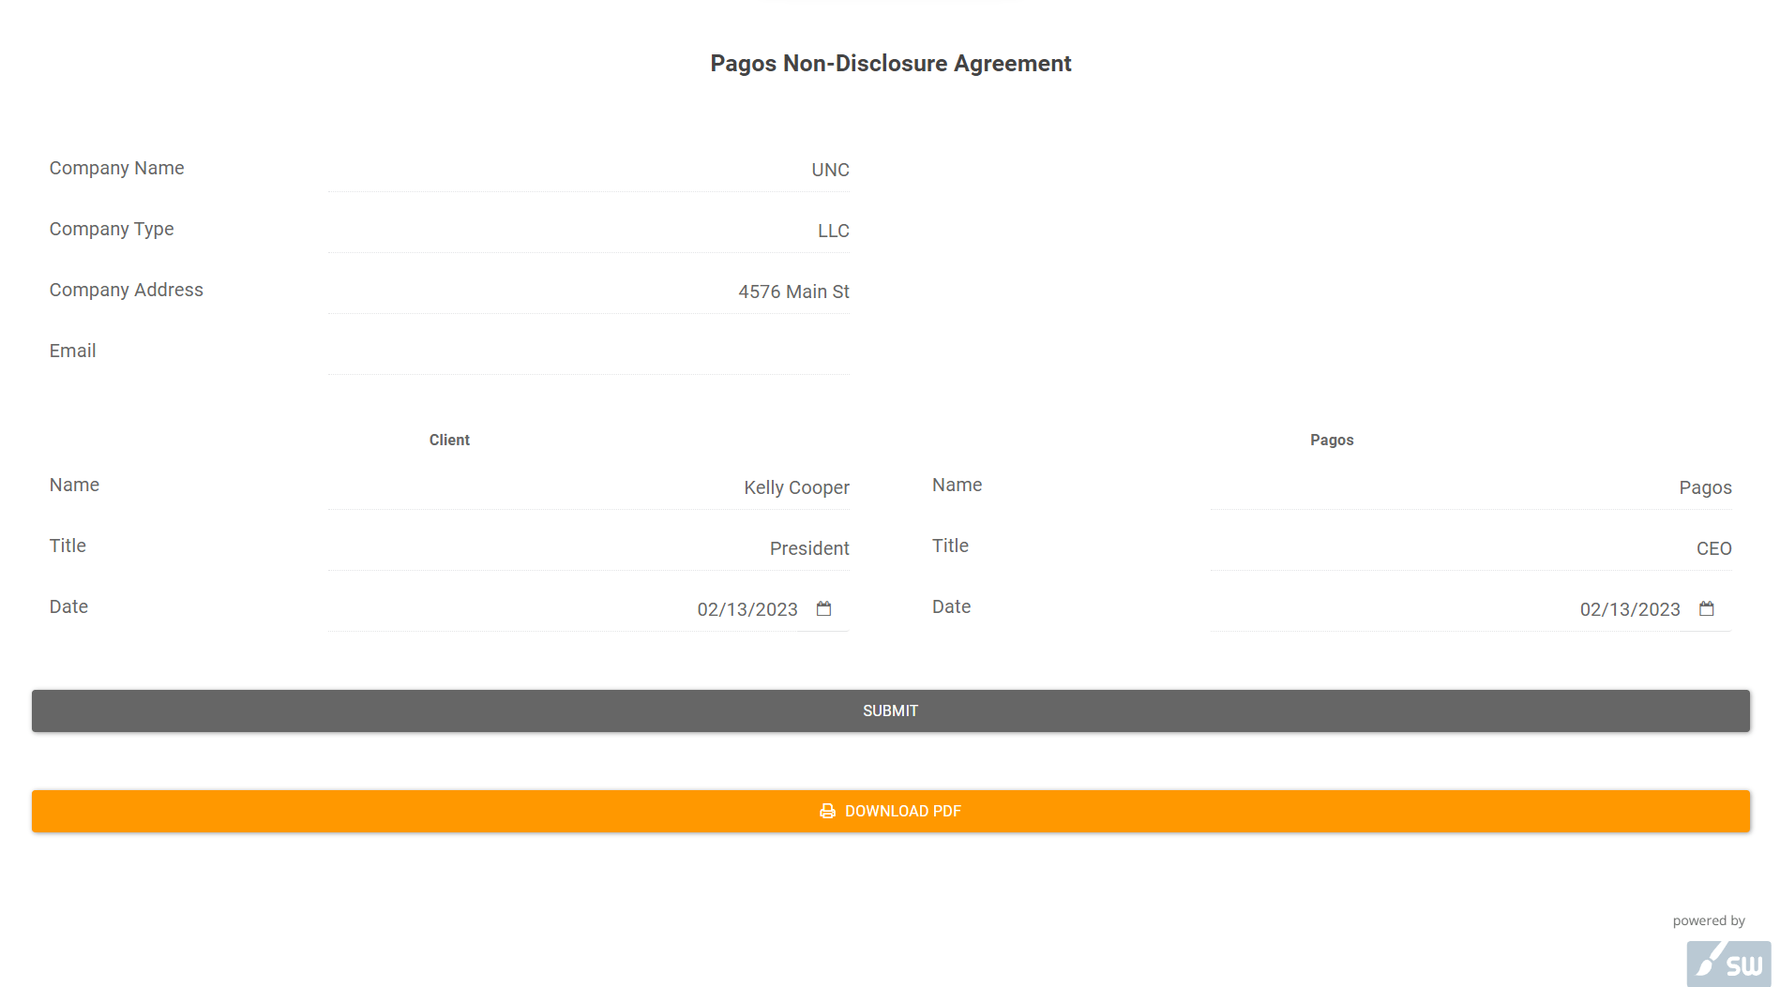
Task: Download the agreement as PDF
Action: pos(890,812)
